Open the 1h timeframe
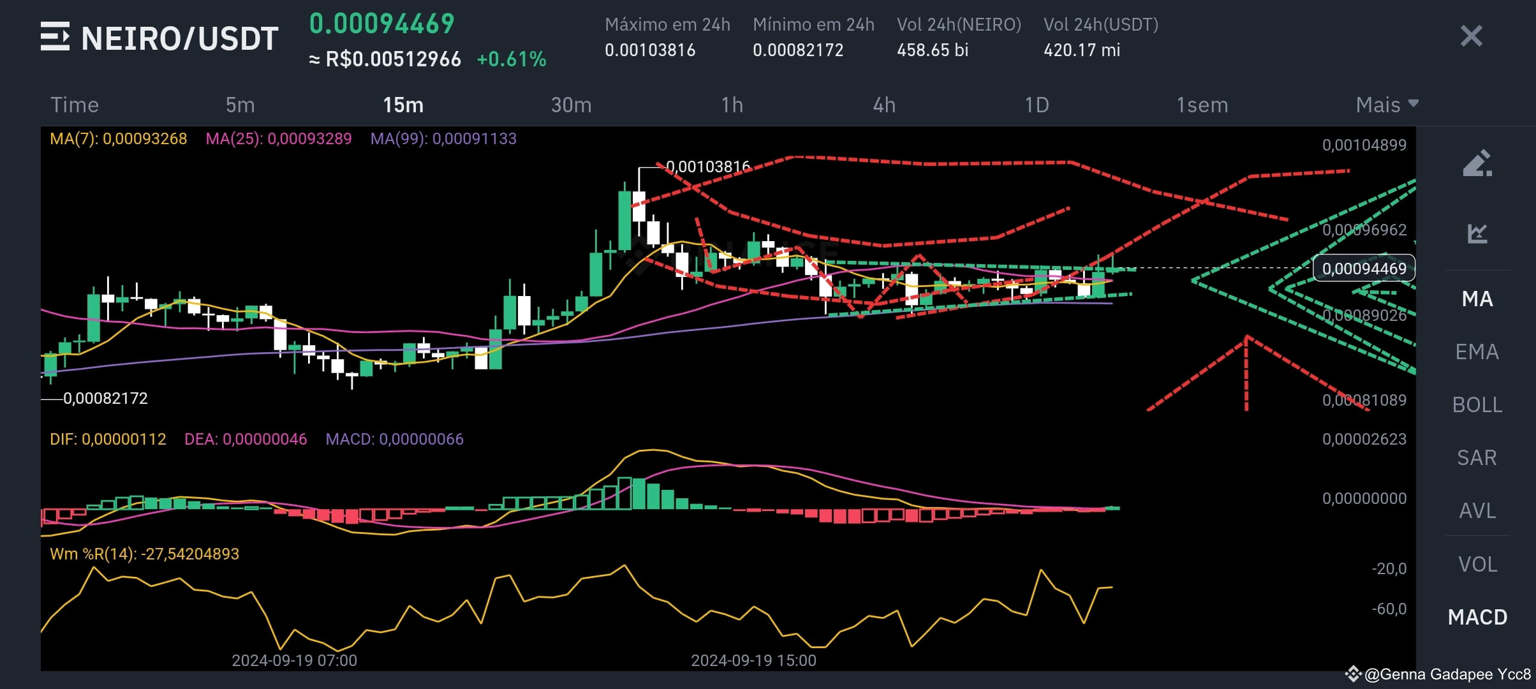The height and width of the screenshot is (689, 1536). (x=732, y=105)
